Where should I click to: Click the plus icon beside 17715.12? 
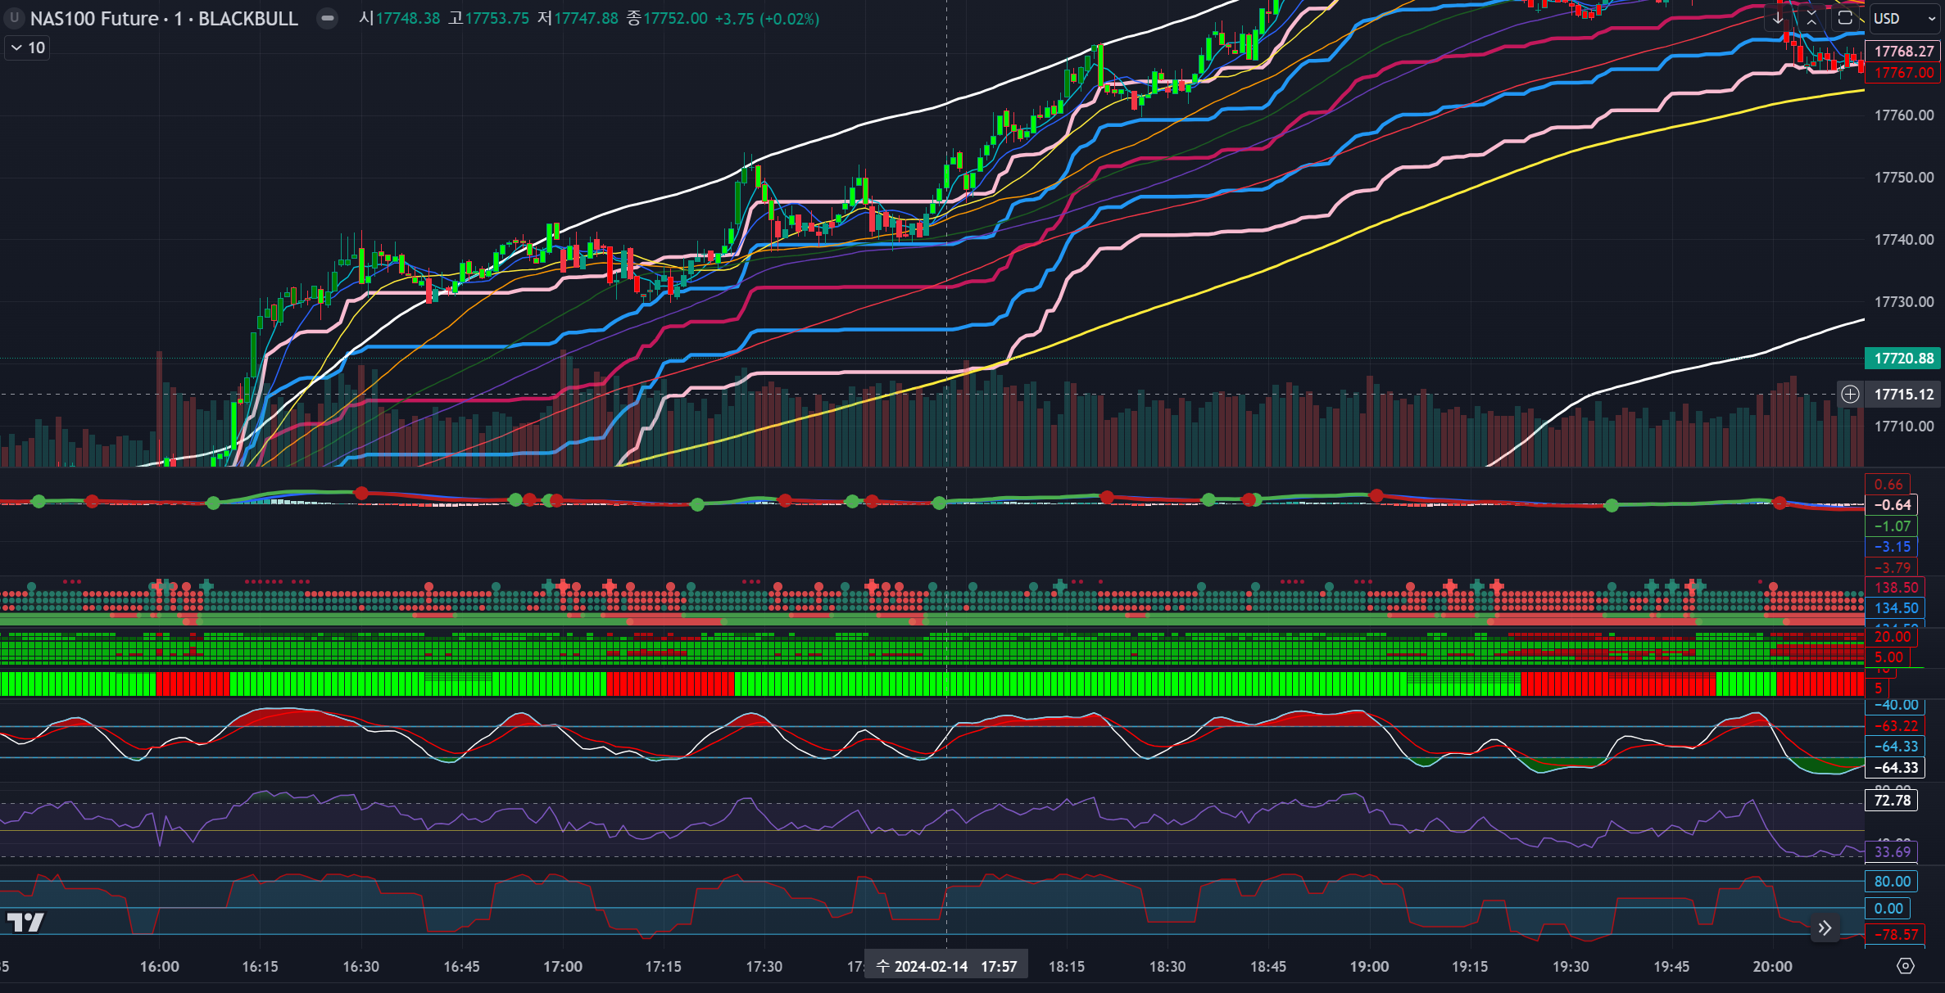pos(1850,395)
